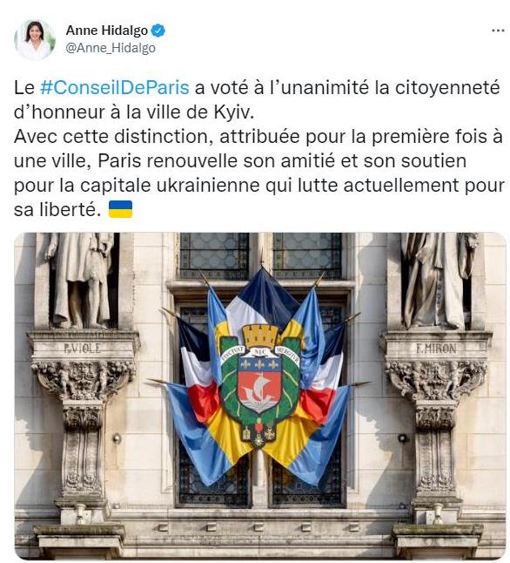Open the #ConseilDeParis hashtag link

(114, 87)
